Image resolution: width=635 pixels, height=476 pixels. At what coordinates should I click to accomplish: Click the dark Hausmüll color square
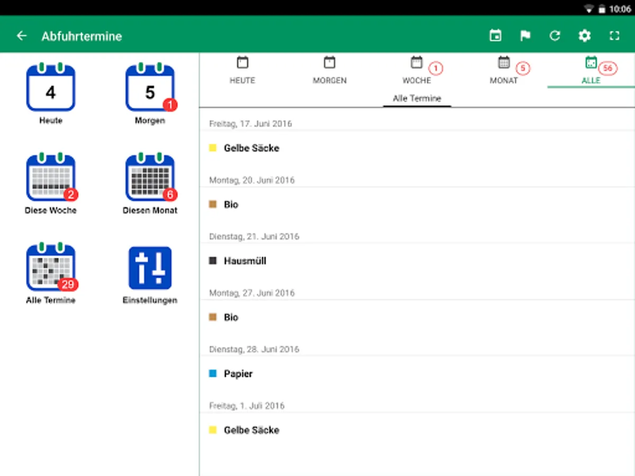pyautogui.click(x=213, y=261)
